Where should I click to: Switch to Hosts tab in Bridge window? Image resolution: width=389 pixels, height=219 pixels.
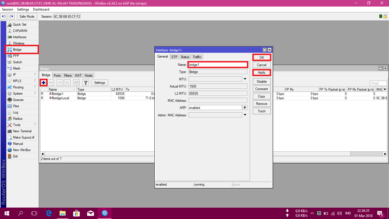coord(89,76)
